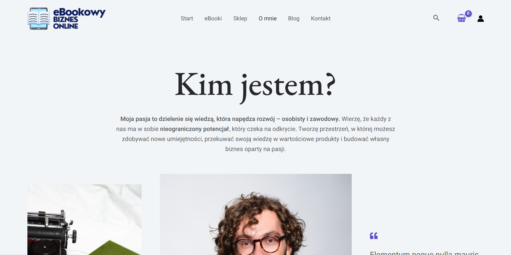Click the bold 'nieograniczony potencjał' text
This screenshot has height=255, width=511.
pyautogui.click(x=194, y=129)
